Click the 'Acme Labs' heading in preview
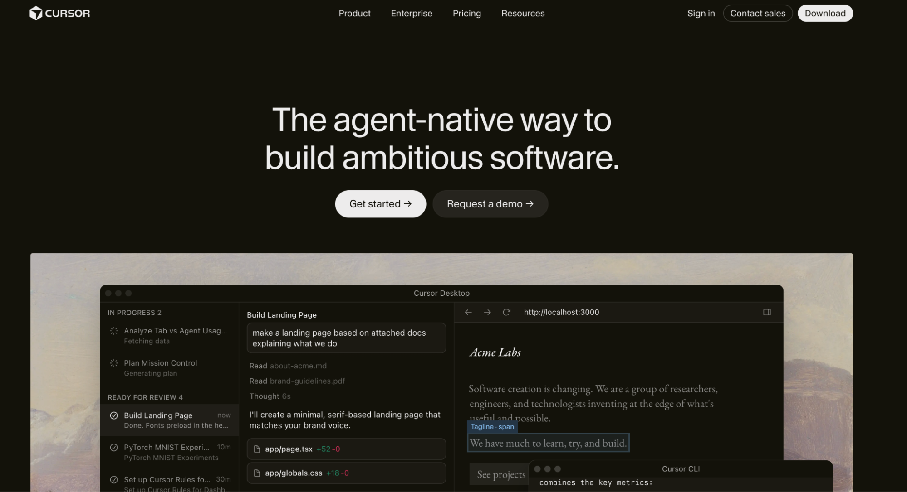The height and width of the screenshot is (492, 907). (495, 352)
